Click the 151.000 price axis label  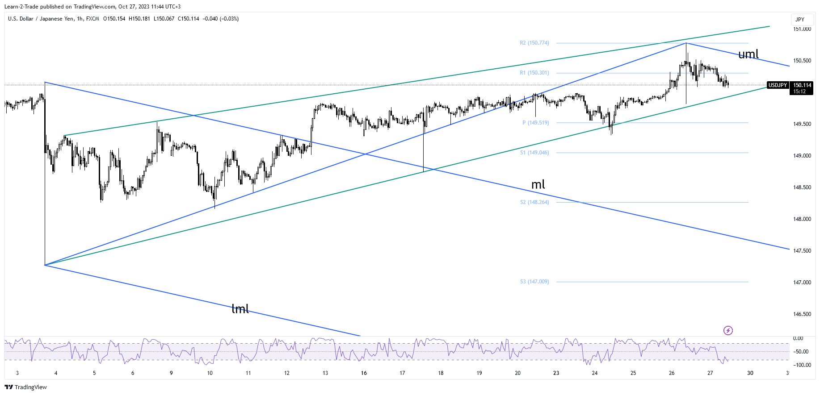click(802, 29)
